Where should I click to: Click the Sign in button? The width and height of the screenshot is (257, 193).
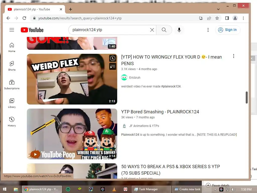228,30
